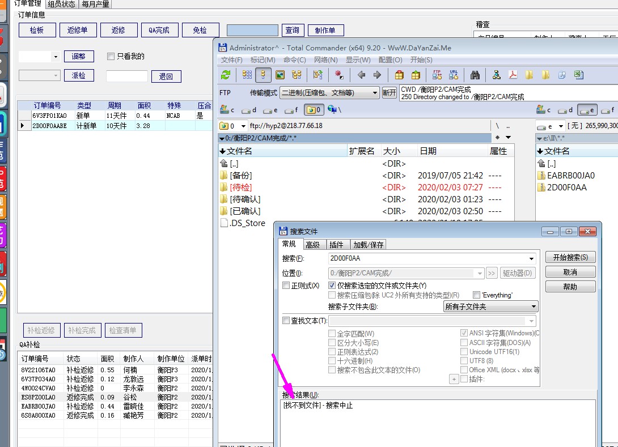Click the red PDF Acrobat toolbar icon
This screenshot has height=447, width=618.
pyautogui.click(x=513, y=75)
